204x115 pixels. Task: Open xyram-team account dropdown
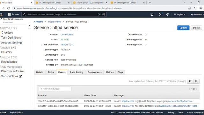coord(197,14)
